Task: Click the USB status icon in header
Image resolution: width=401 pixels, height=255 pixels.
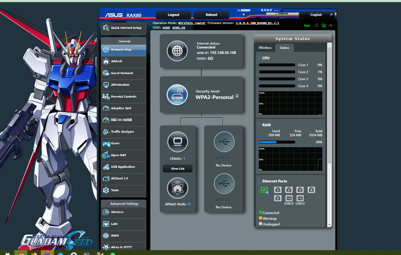Action: click(331, 25)
